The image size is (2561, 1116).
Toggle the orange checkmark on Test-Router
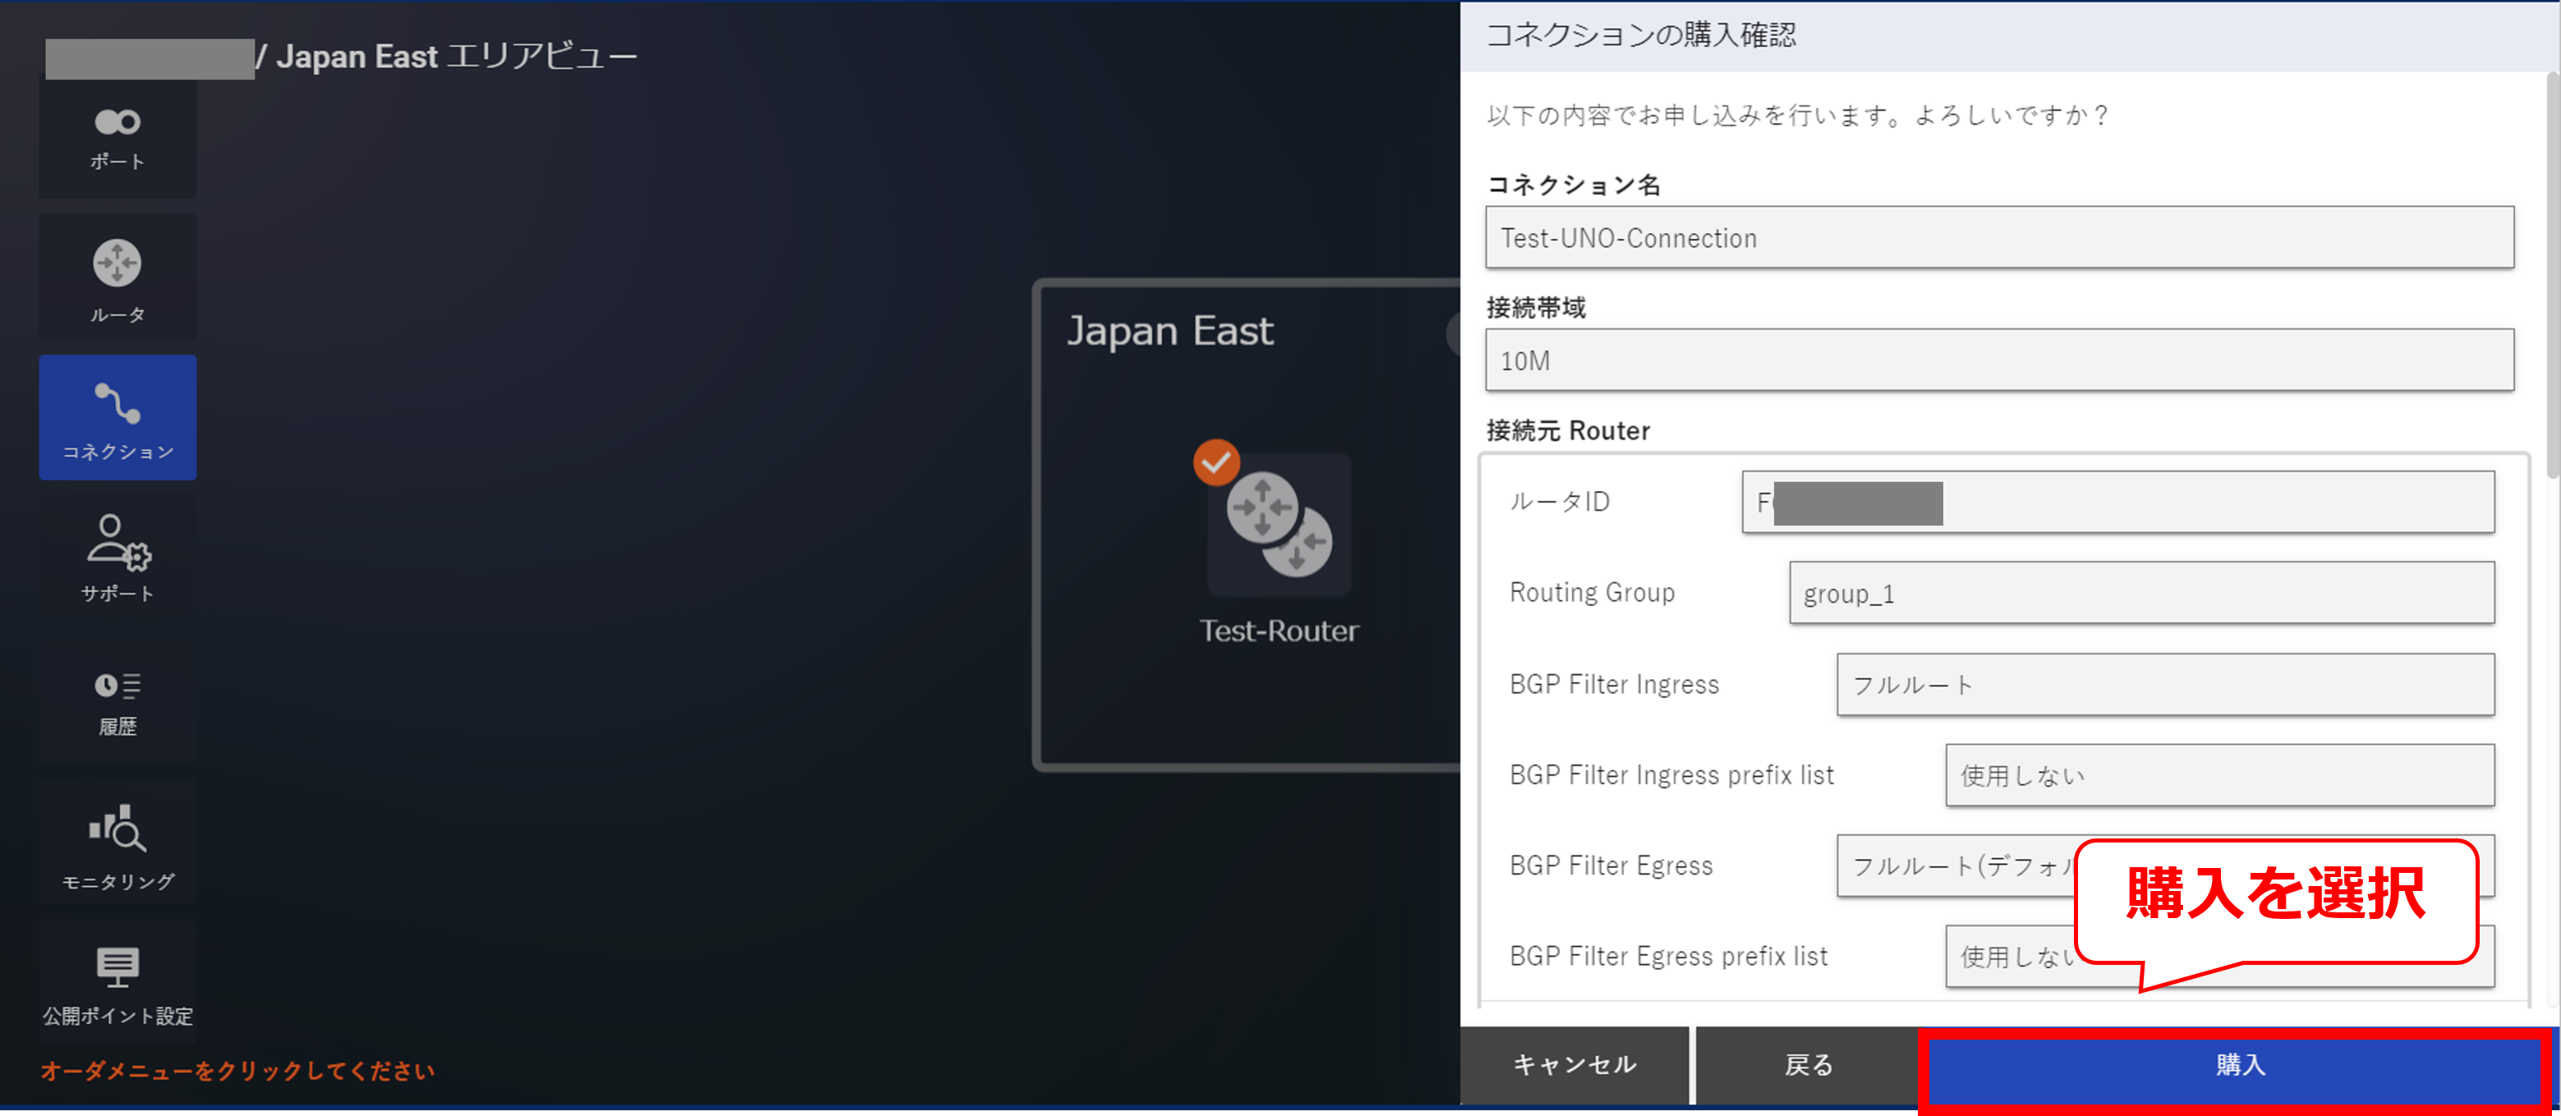1216,462
